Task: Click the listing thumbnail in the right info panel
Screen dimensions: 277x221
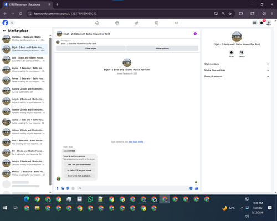Action: pyautogui.click(x=237, y=36)
